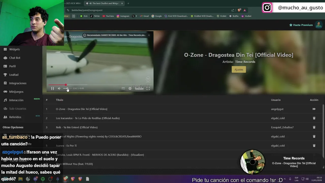Click the share icon in address bar
Image resolution: width=325 pixels, height=183 pixels.
233,10
